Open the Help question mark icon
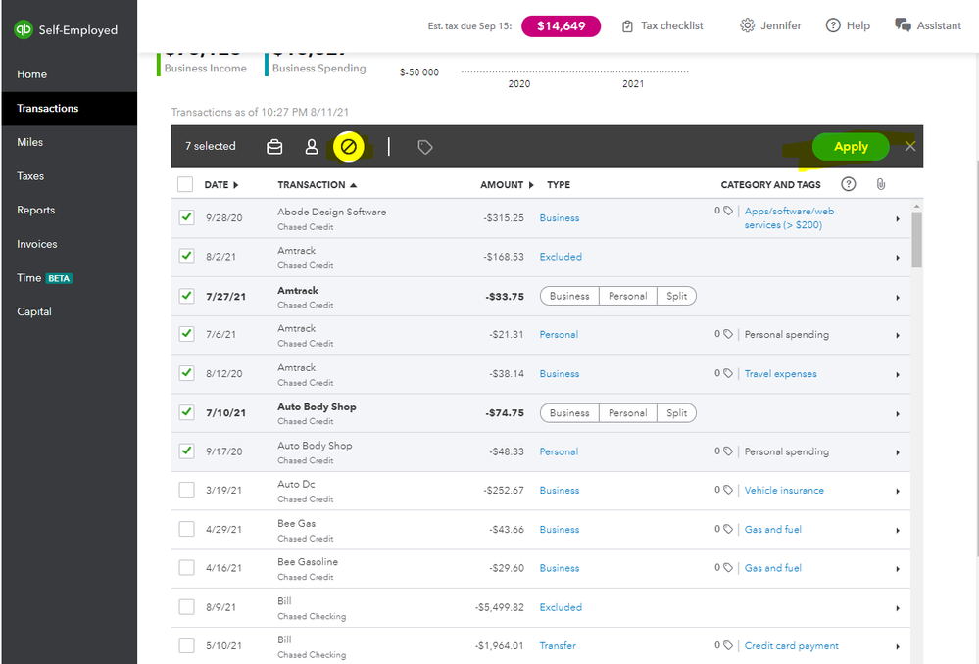Viewport: 979px width, 664px height. tap(833, 25)
